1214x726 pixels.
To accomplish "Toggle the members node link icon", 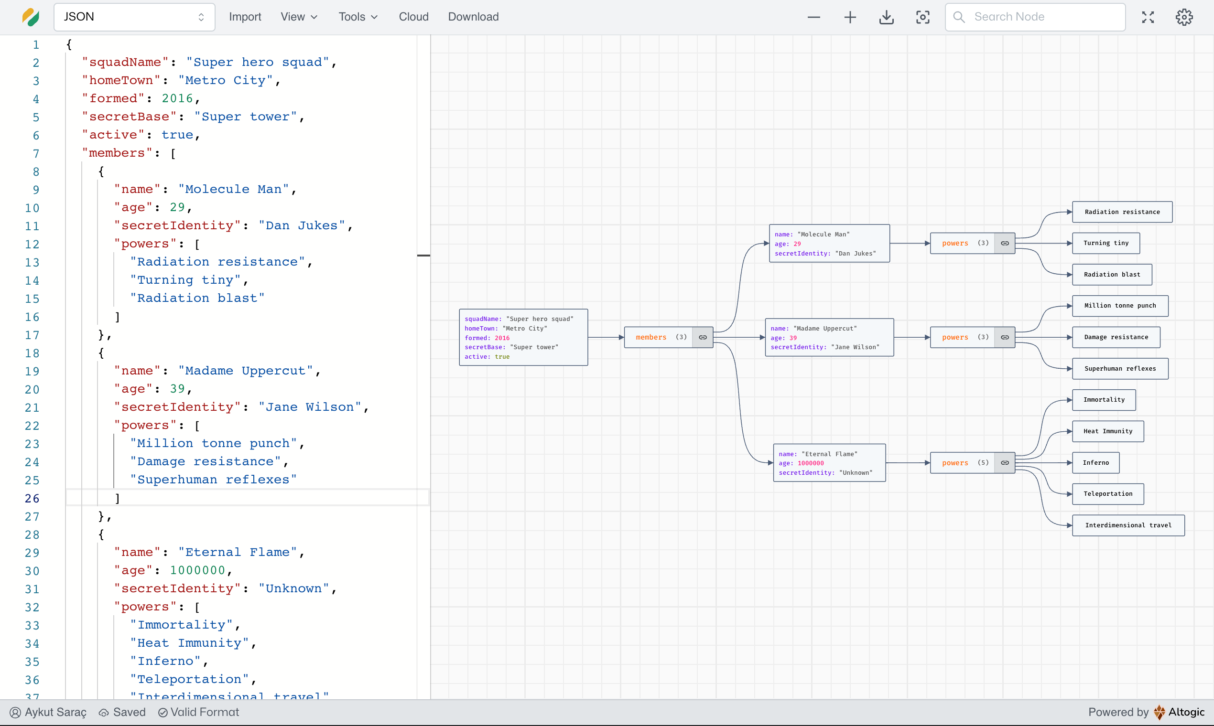I will click(703, 337).
